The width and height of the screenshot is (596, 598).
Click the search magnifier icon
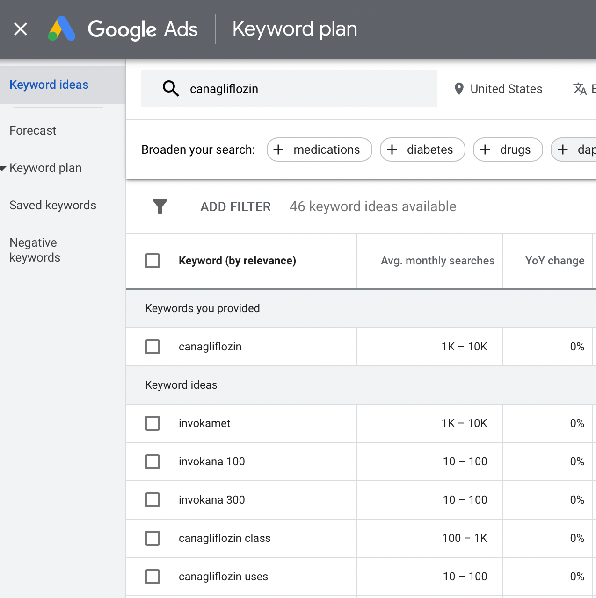pos(171,88)
